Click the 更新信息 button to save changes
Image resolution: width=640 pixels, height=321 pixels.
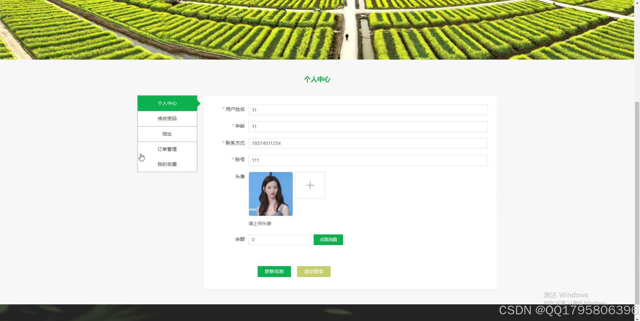coord(274,271)
